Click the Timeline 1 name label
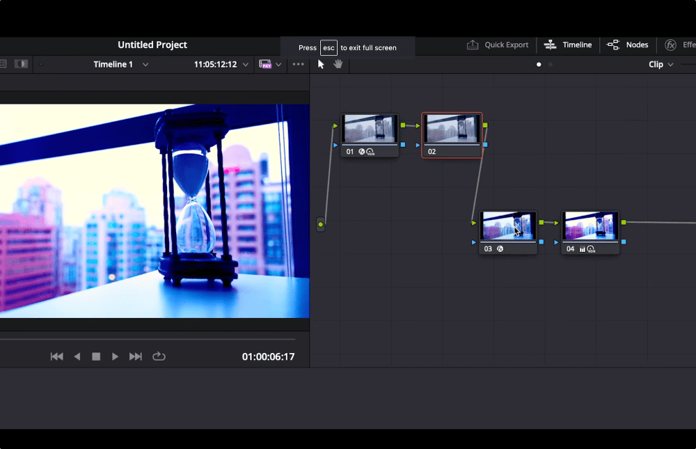This screenshot has width=696, height=449. tap(113, 65)
